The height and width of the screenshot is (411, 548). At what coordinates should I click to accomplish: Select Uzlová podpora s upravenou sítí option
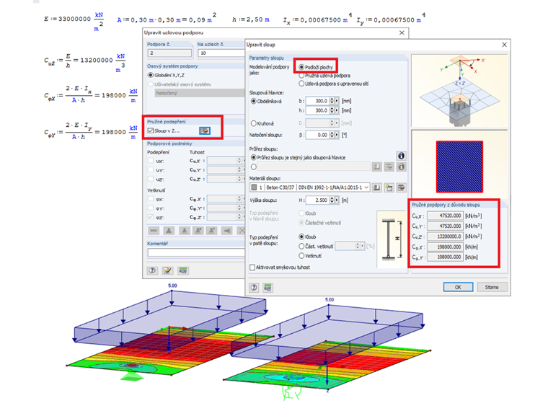pyautogui.click(x=301, y=84)
